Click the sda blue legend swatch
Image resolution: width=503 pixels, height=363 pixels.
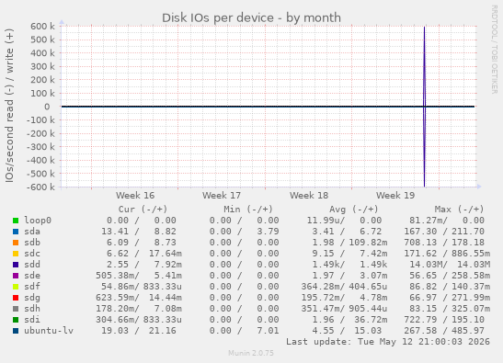point(16,232)
